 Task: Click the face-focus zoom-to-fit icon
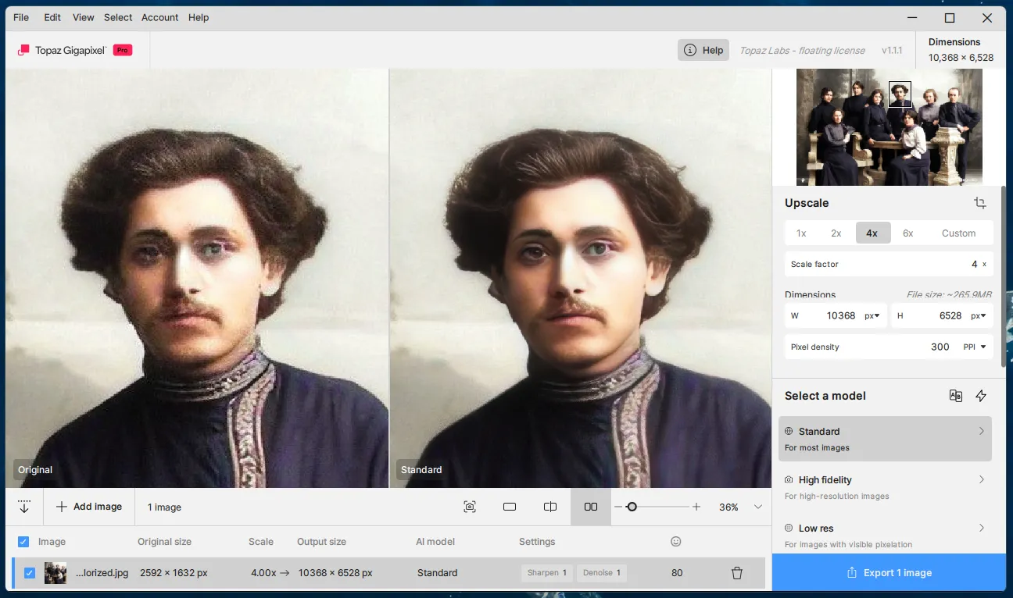pos(469,507)
